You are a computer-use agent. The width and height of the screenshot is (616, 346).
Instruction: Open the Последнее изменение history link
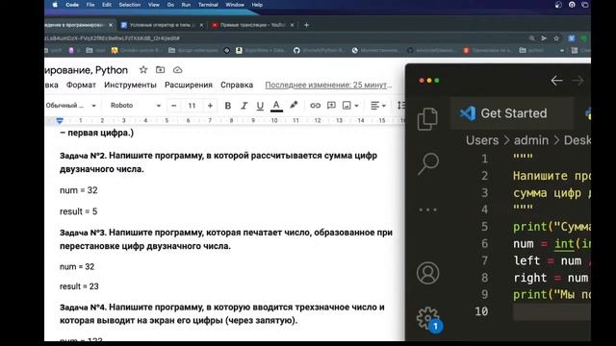(328, 86)
